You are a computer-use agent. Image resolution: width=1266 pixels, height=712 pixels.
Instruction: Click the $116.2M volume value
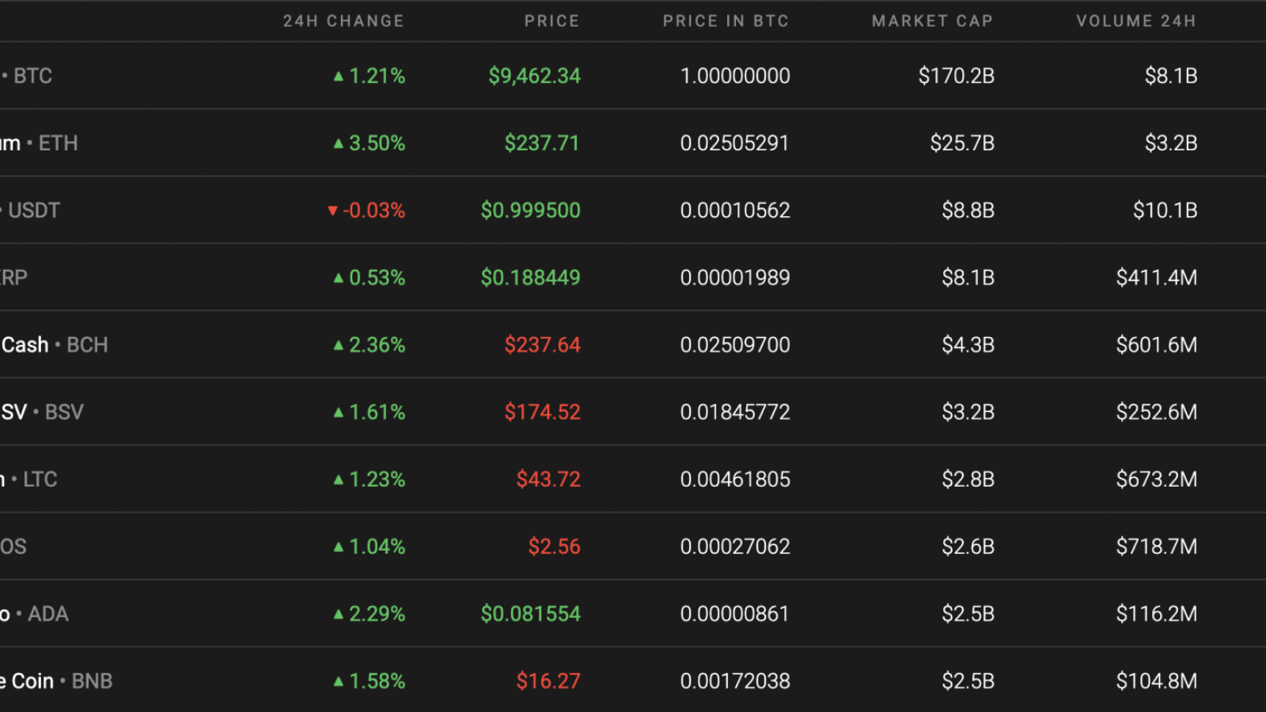pos(1156,614)
